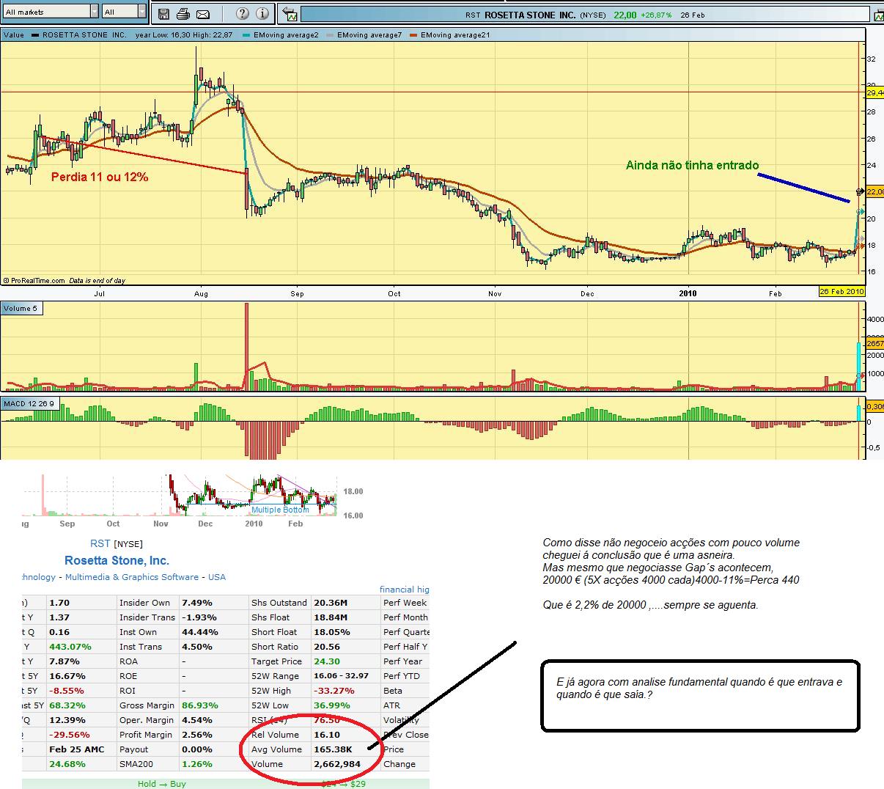Viewport: 884px width, 789px height.
Task: Click the 'Short Float' value 18.05%
Action: click(x=332, y=632)
